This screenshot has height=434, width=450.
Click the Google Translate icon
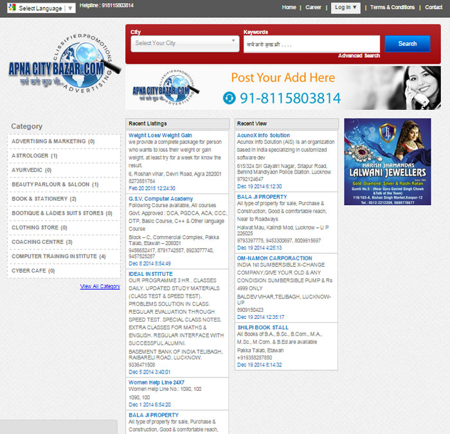[x=12, y=8]
